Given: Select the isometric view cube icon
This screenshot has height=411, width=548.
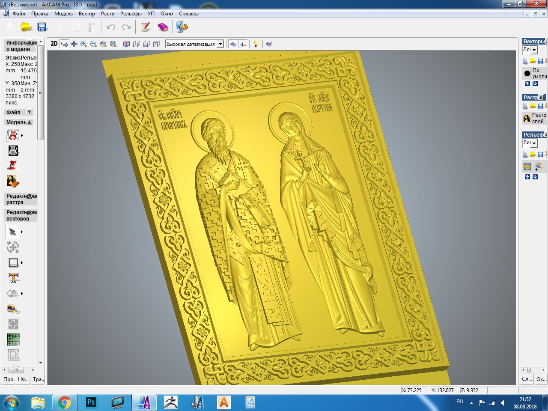Looking at the screenshot, I should [126, 44].
